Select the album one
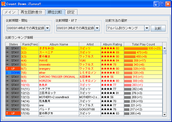Image resolution: width=172 pixels, height=122 pixels. click(x=59, y=105)
